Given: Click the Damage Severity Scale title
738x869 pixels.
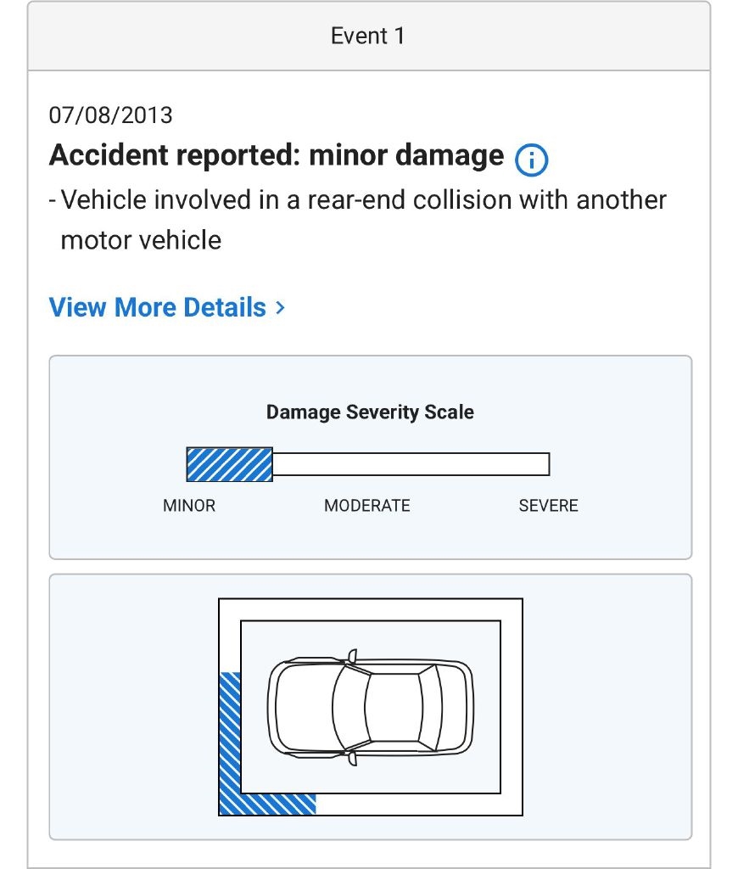Looking at the screenshot, I should (370, 412).
